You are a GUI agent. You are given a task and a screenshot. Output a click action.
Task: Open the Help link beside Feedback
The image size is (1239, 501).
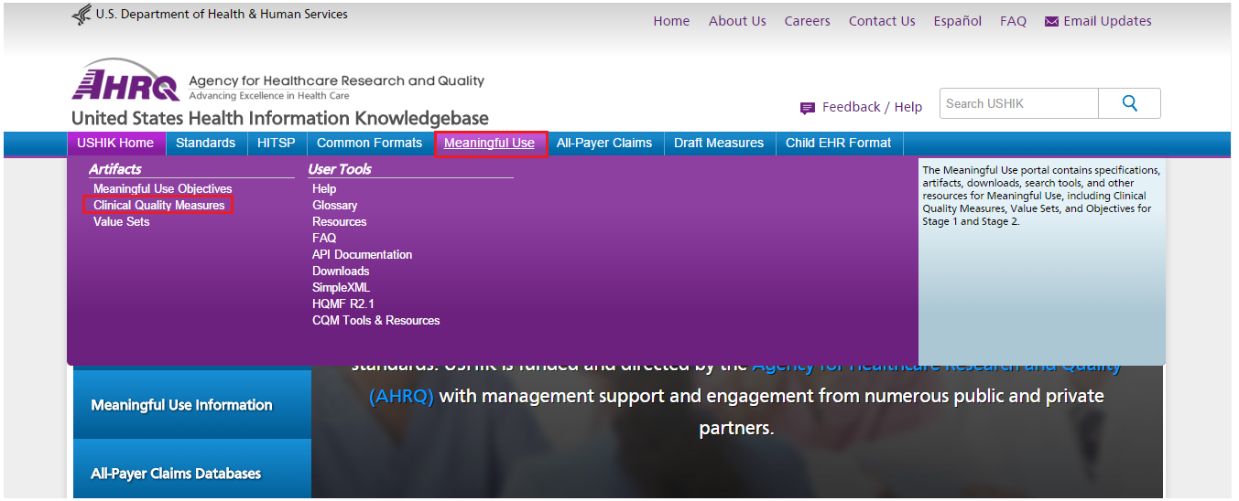(x=908, y=107)
